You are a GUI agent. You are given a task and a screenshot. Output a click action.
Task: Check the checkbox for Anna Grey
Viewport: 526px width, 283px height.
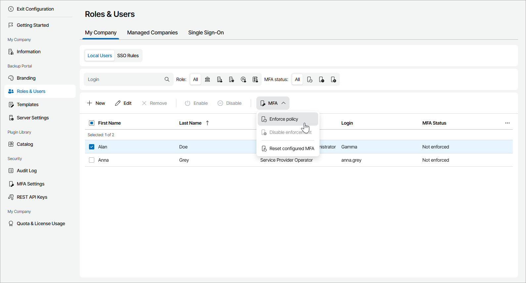(x=92, y=160)
